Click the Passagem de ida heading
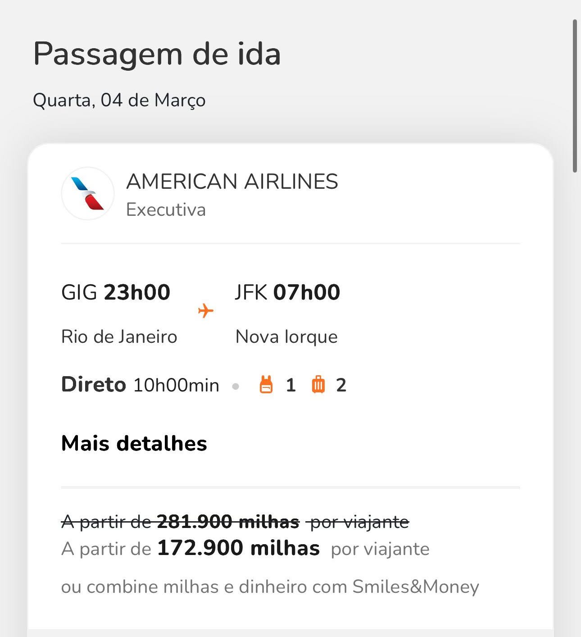Viewport: 581px width, 637px height. (x=157, y=54)
